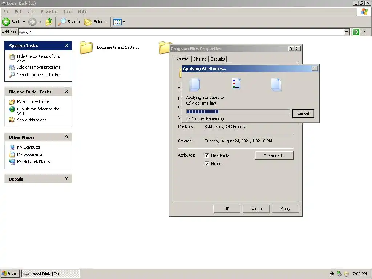Viewport: 372px width, 279px height.
Task: Click Apply in Program Files Properties
Action: (x=286, y=209)
